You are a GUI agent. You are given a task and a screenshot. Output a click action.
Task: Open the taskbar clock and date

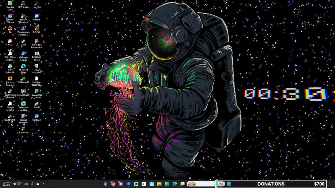point(7,184)
